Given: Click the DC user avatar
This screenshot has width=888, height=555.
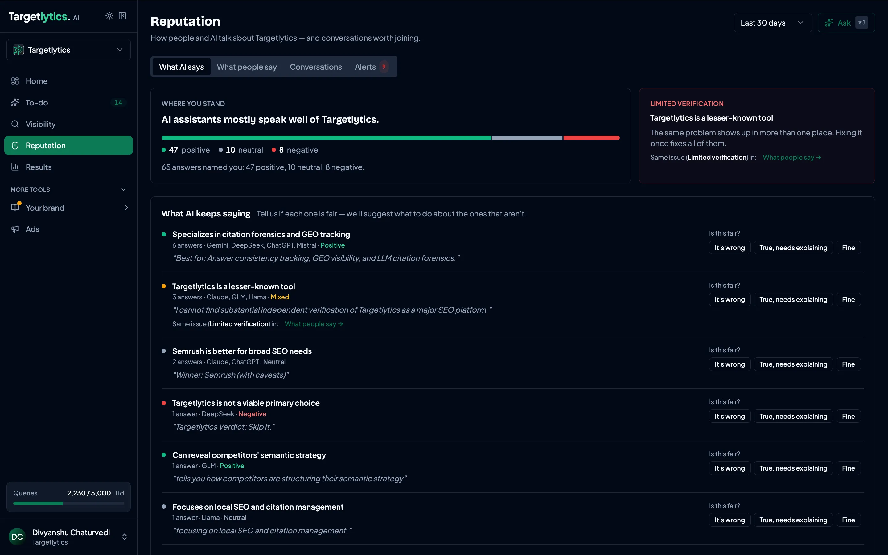Looking at the screenshot, I should 17,536.
